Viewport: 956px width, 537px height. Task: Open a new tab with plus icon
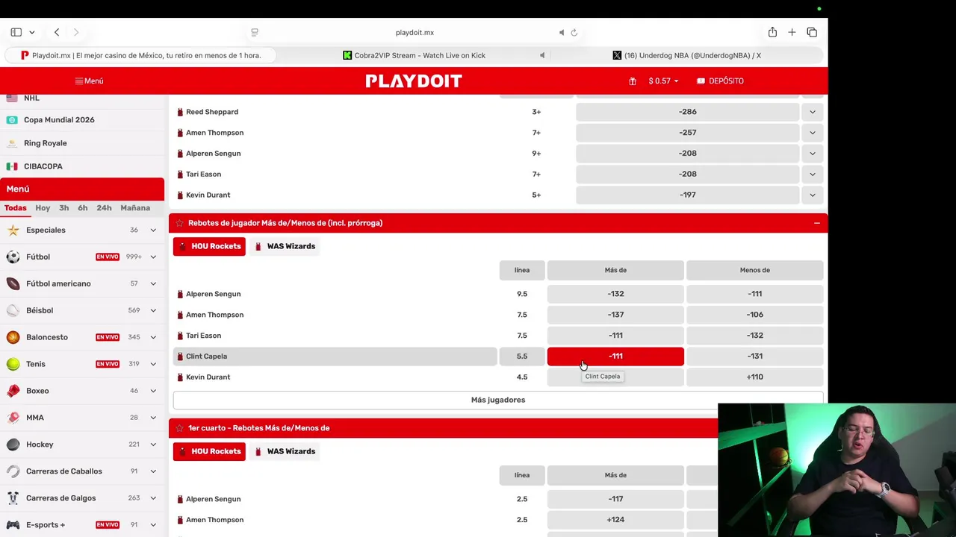coord(792,32)
